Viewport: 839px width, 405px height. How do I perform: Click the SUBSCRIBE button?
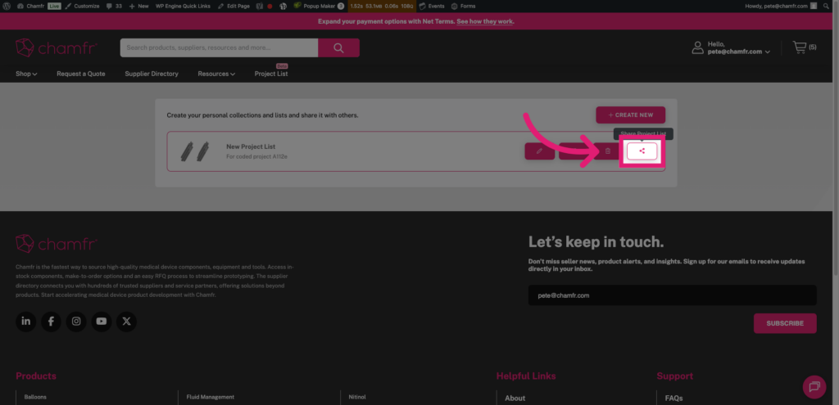785,323
